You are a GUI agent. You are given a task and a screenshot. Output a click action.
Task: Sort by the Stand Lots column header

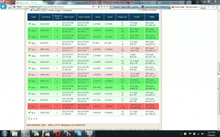pyautogui.click(x=57, y=17)
